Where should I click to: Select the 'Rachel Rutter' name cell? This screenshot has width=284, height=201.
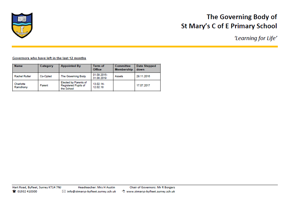[25, 76]
